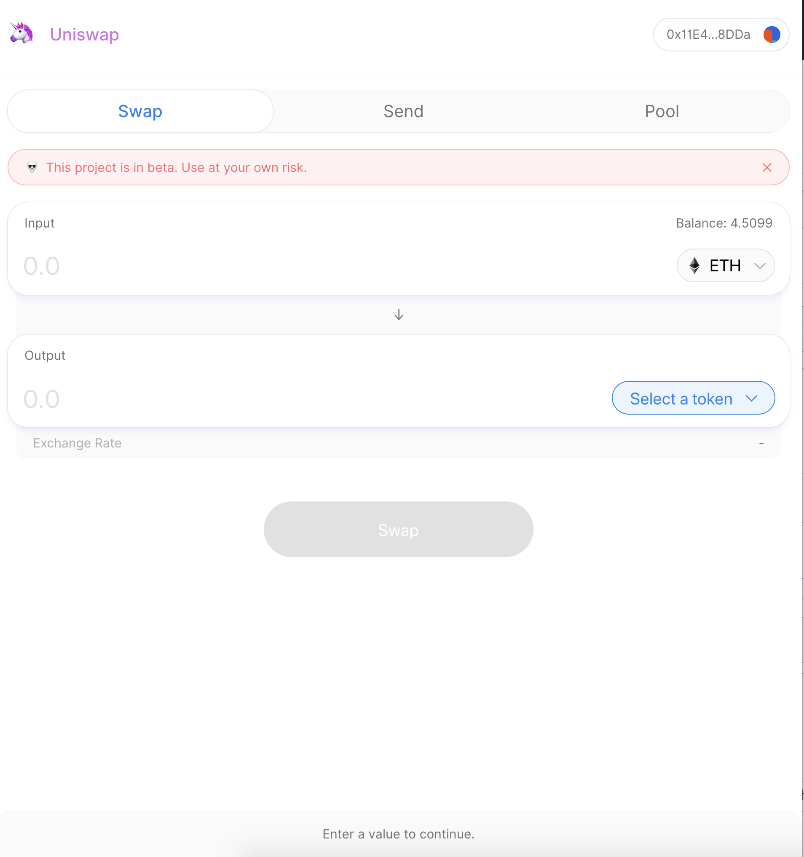Click the Exchange Rate row
Viewport: 804px width, 857px height.
(77, 443)
